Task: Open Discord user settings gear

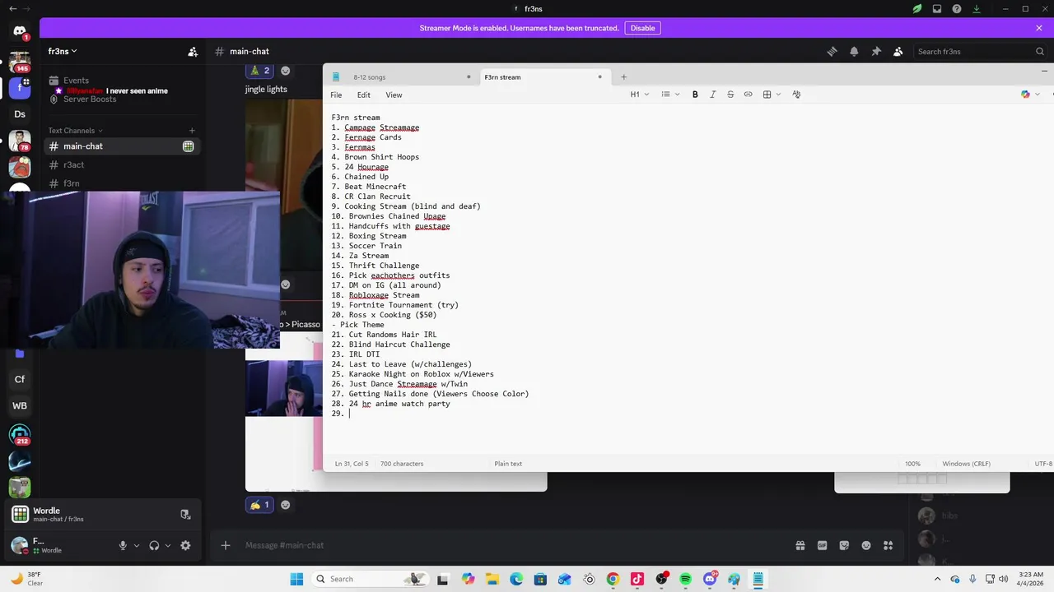Action: (185, 545)
